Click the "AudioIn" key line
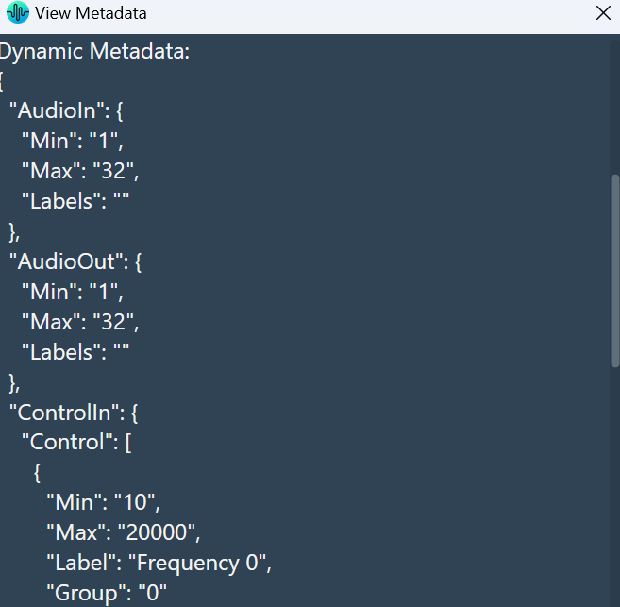This screenshot has width=620, height=607. 66,110
